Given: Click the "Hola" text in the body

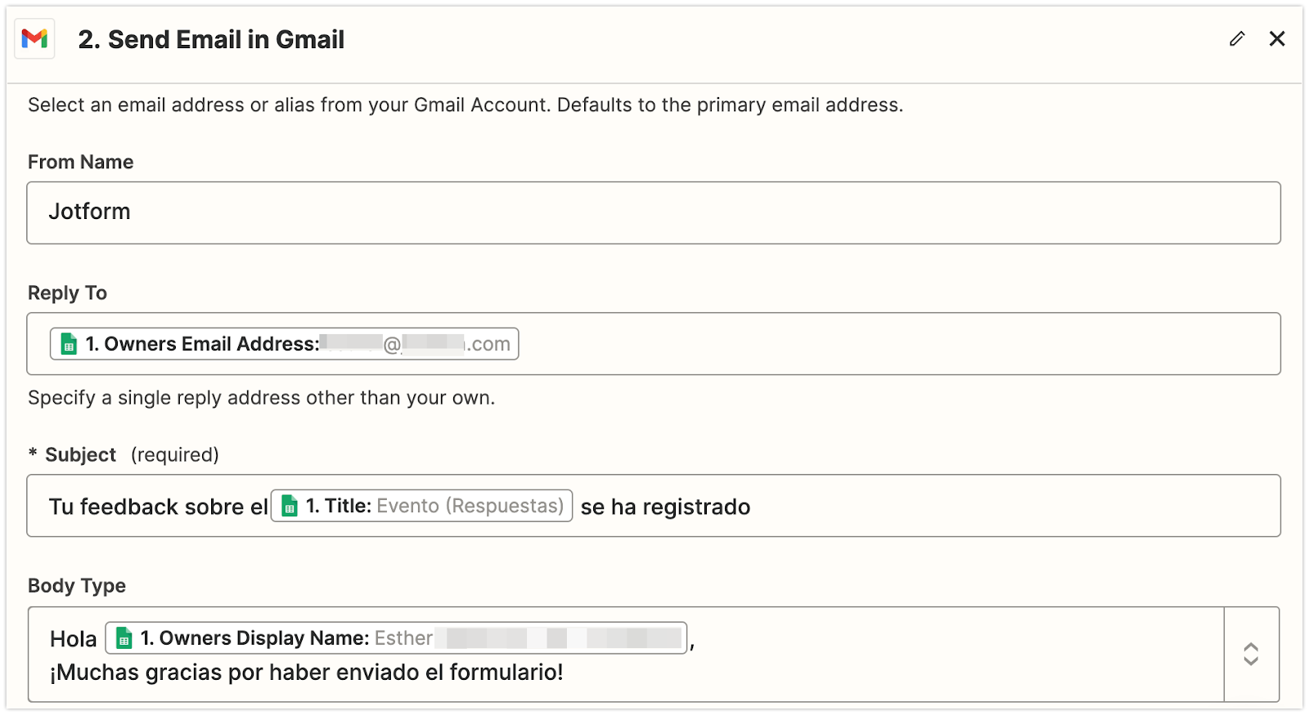Looking at the screenshot, I should tap(74, 639).
